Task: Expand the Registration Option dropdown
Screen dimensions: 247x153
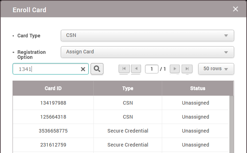Action: click(x=147, y=52)
